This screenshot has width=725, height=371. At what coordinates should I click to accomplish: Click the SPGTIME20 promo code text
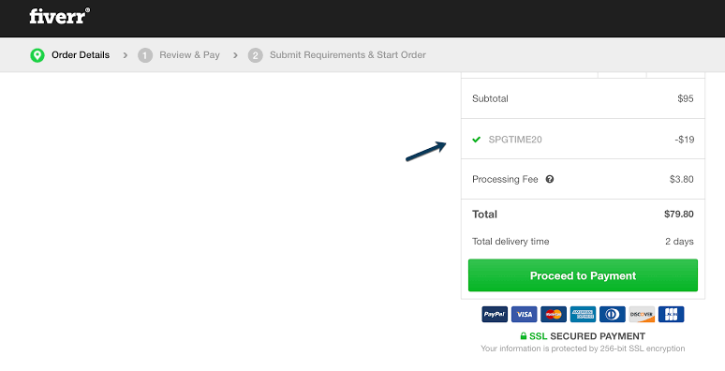tap(515, 140)
